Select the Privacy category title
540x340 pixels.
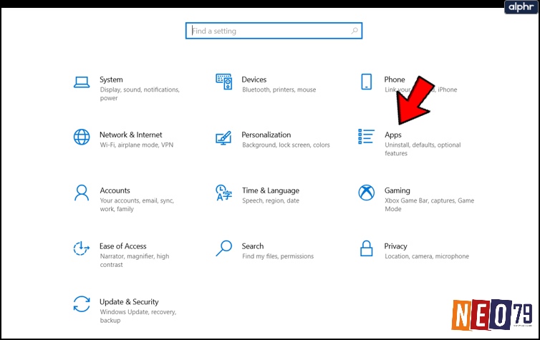coord(395,246)
